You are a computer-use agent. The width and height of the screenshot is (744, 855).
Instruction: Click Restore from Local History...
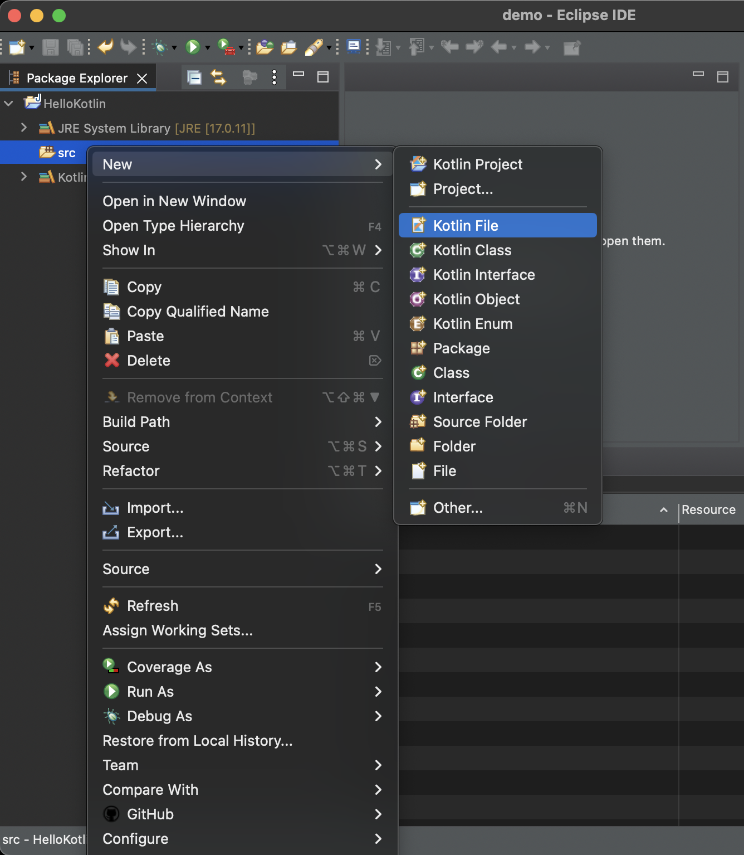[243, 741]
